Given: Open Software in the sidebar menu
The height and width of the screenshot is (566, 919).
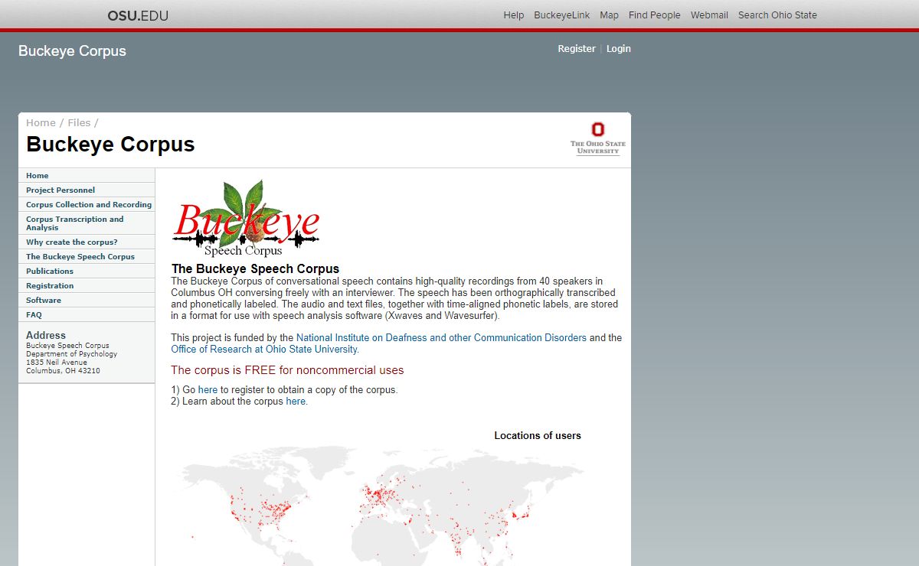Looking at the screenshot, I should [87, 301].
